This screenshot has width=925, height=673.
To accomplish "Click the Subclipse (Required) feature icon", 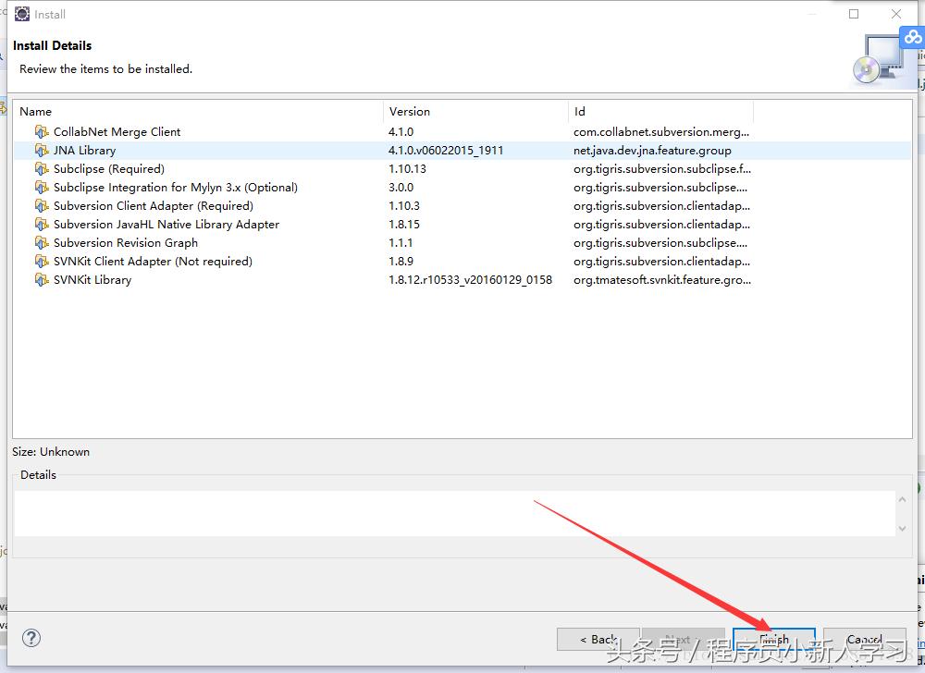I will [x=42, y=168].
